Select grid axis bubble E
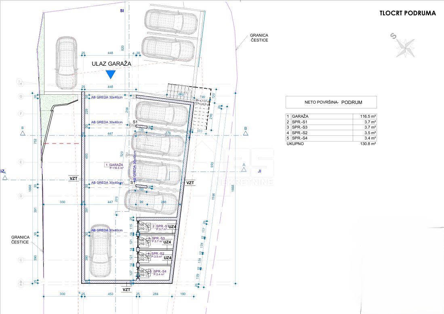Image resolution: width=444 pixels, height=314 pixels. tap(21, 162)
